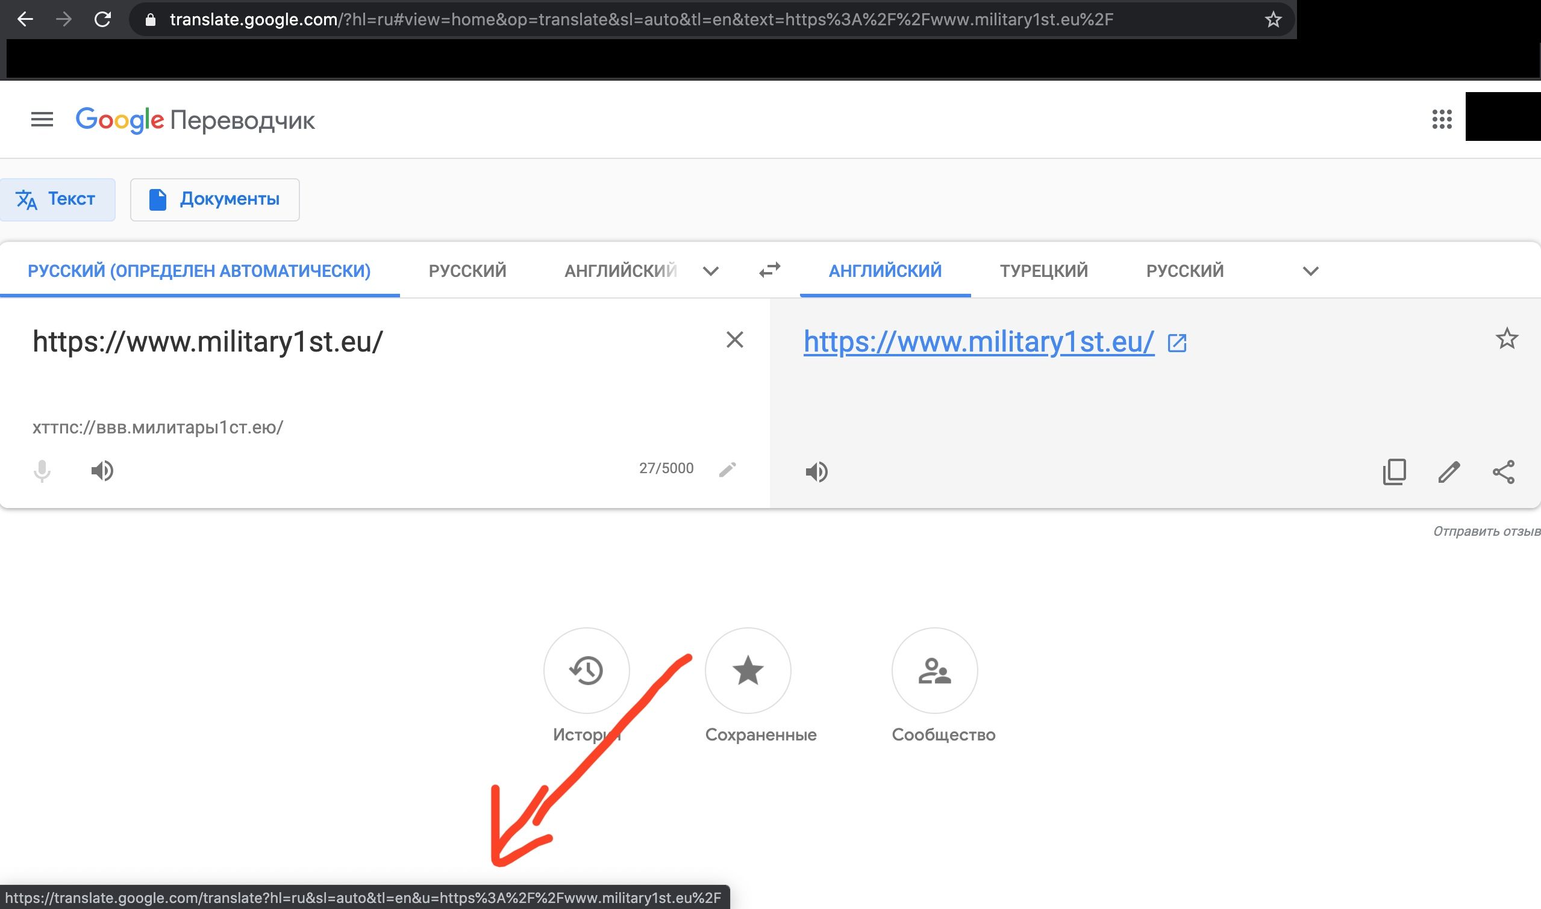
Task: Expand the source language list
Action: point(710,271)
